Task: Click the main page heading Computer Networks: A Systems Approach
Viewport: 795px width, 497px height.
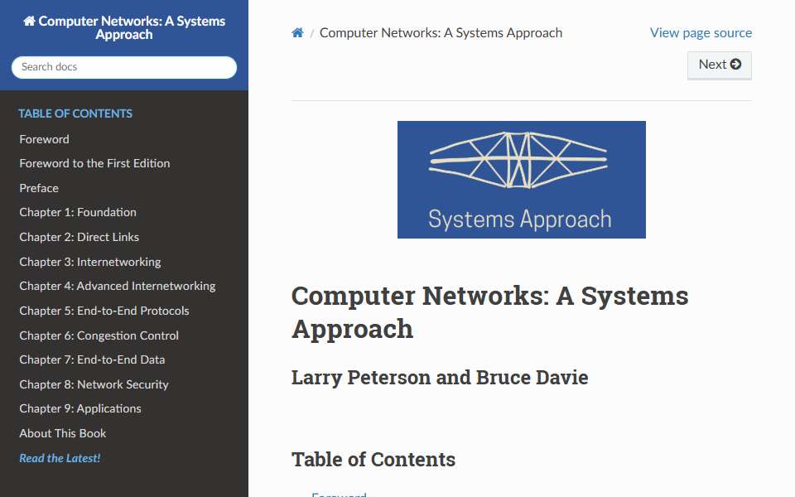Action: pyautogui.click(x=489, y=312)
